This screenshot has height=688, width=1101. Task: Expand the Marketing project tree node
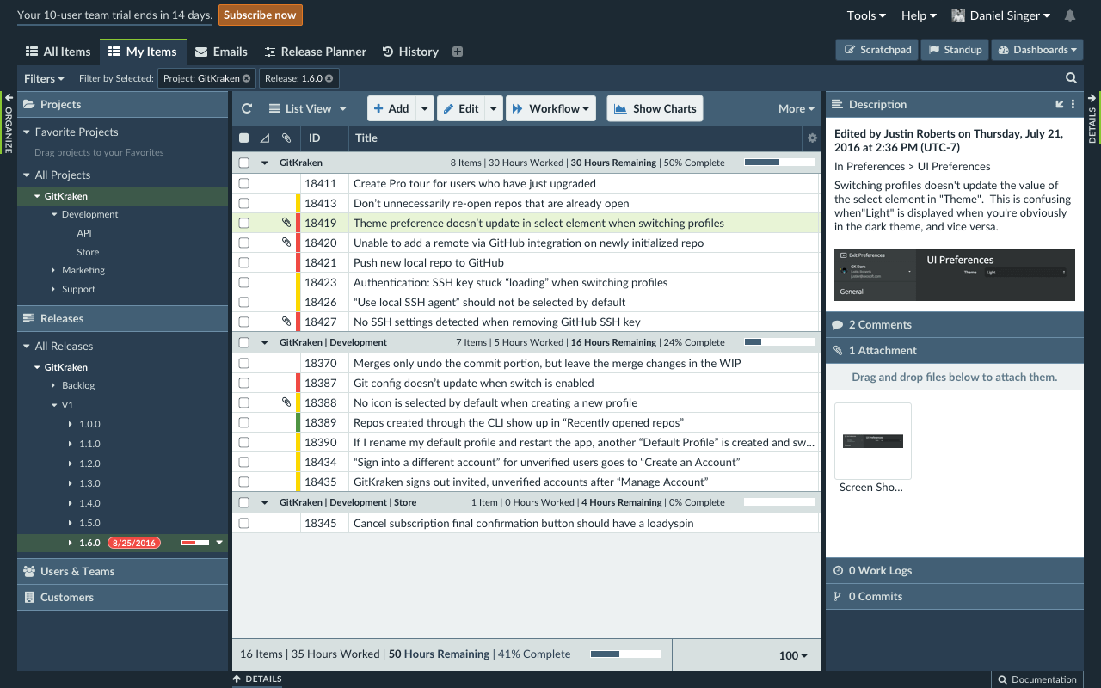[x=53, y=270]
